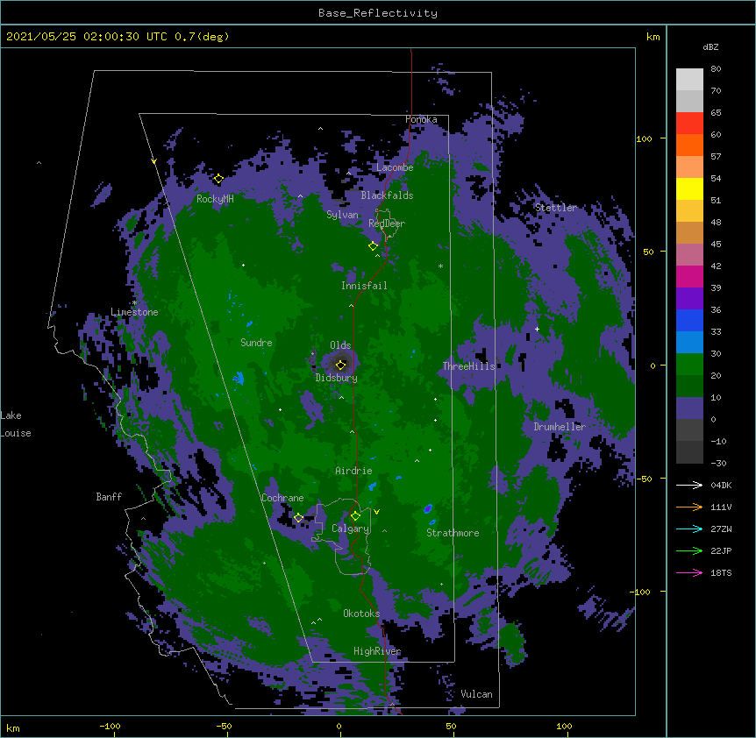Click the cyan 27ZW arrow in legend
The height and width of the screenshot is (738, 756).
pos(689,529)
